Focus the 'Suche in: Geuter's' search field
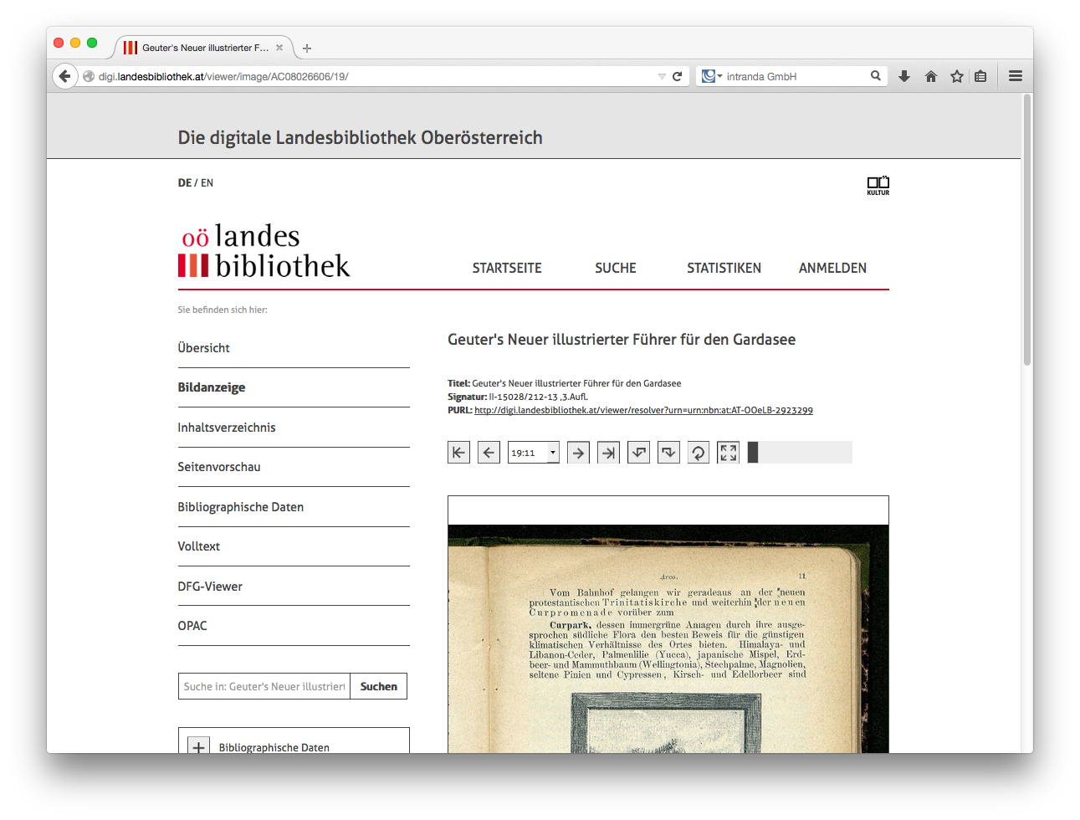 tap(264, 686)
